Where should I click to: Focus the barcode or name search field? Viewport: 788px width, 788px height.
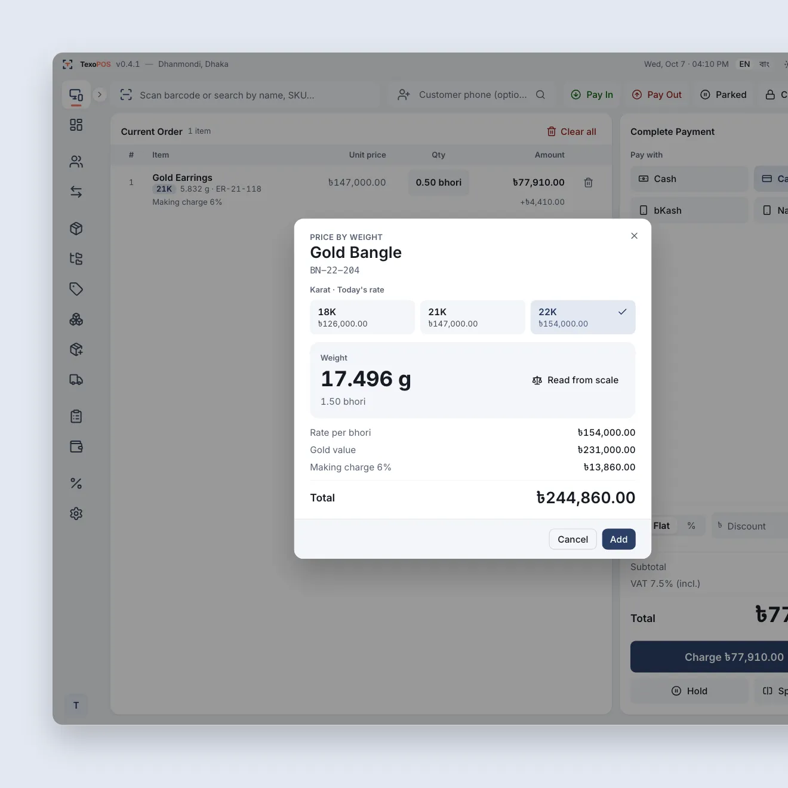point(246,95)
